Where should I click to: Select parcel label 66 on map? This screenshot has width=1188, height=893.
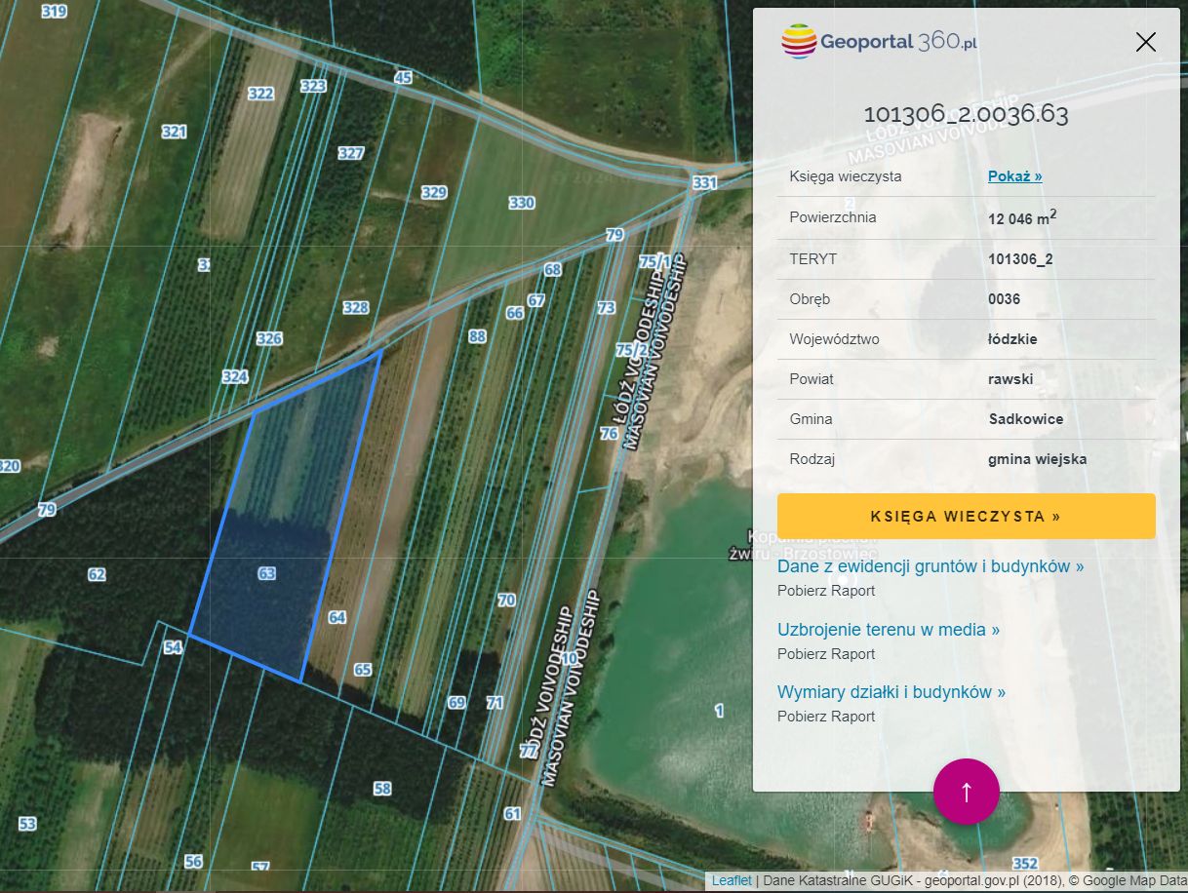point(515,313)
